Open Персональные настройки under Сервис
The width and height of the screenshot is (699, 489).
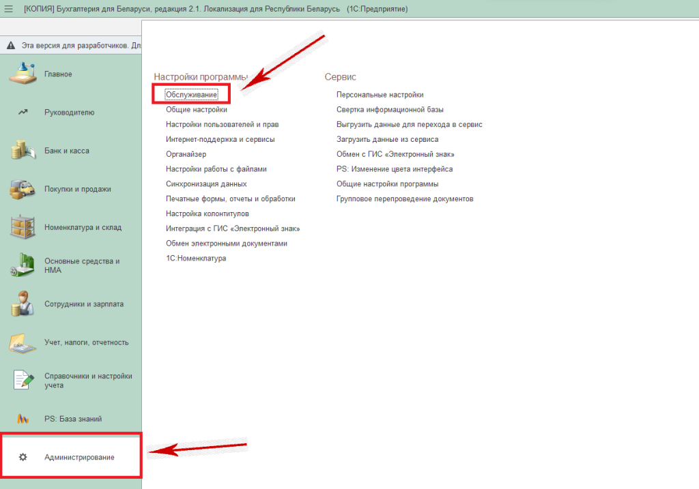click(x=380, y=95)
